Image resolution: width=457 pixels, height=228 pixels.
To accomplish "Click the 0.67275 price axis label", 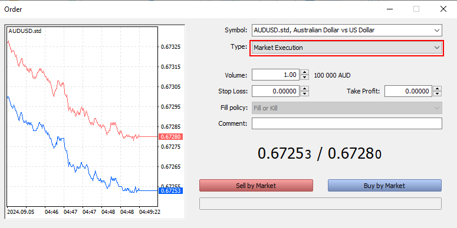I will point(171,147).
